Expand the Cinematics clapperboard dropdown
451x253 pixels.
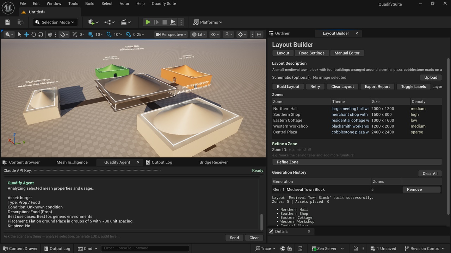[126, 22]
